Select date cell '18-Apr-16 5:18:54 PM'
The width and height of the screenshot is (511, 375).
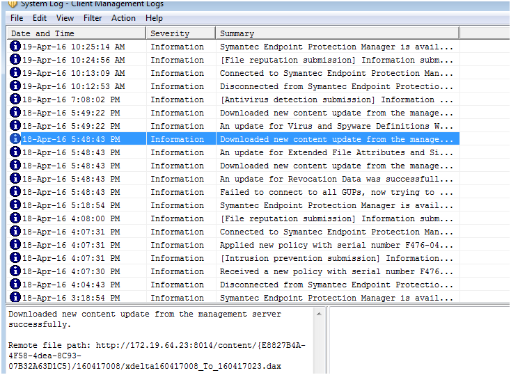(71, 205)
